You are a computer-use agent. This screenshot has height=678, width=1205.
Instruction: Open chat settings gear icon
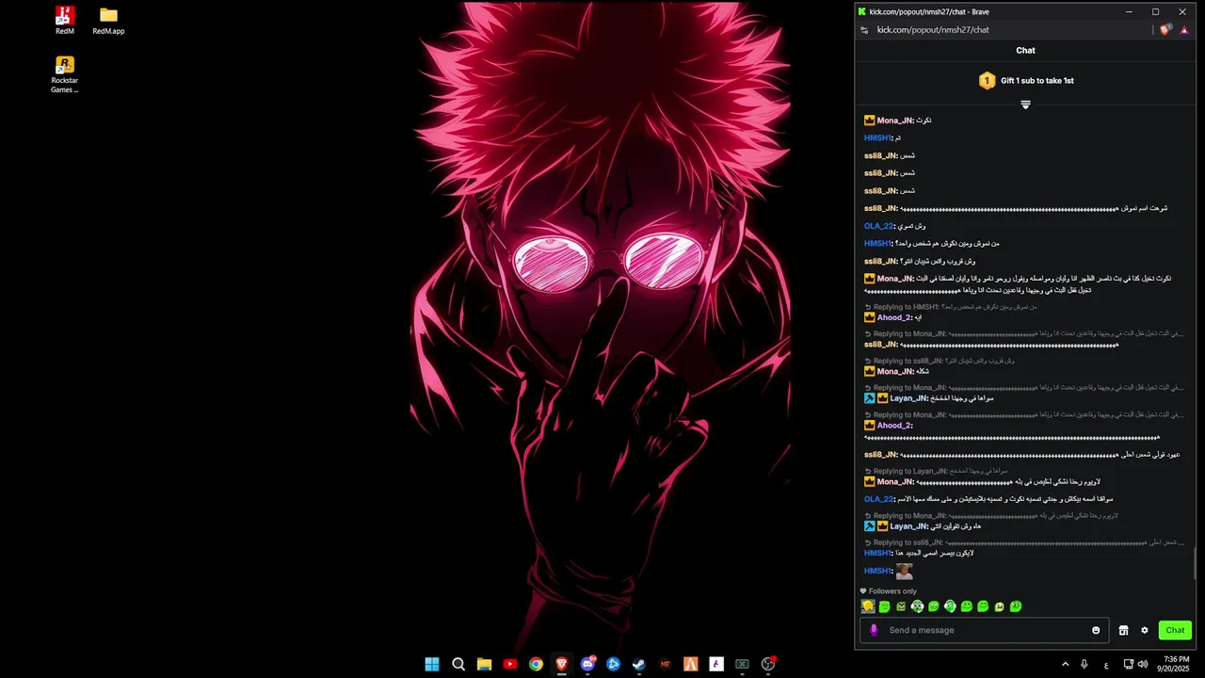click(x=1145, y=630)
